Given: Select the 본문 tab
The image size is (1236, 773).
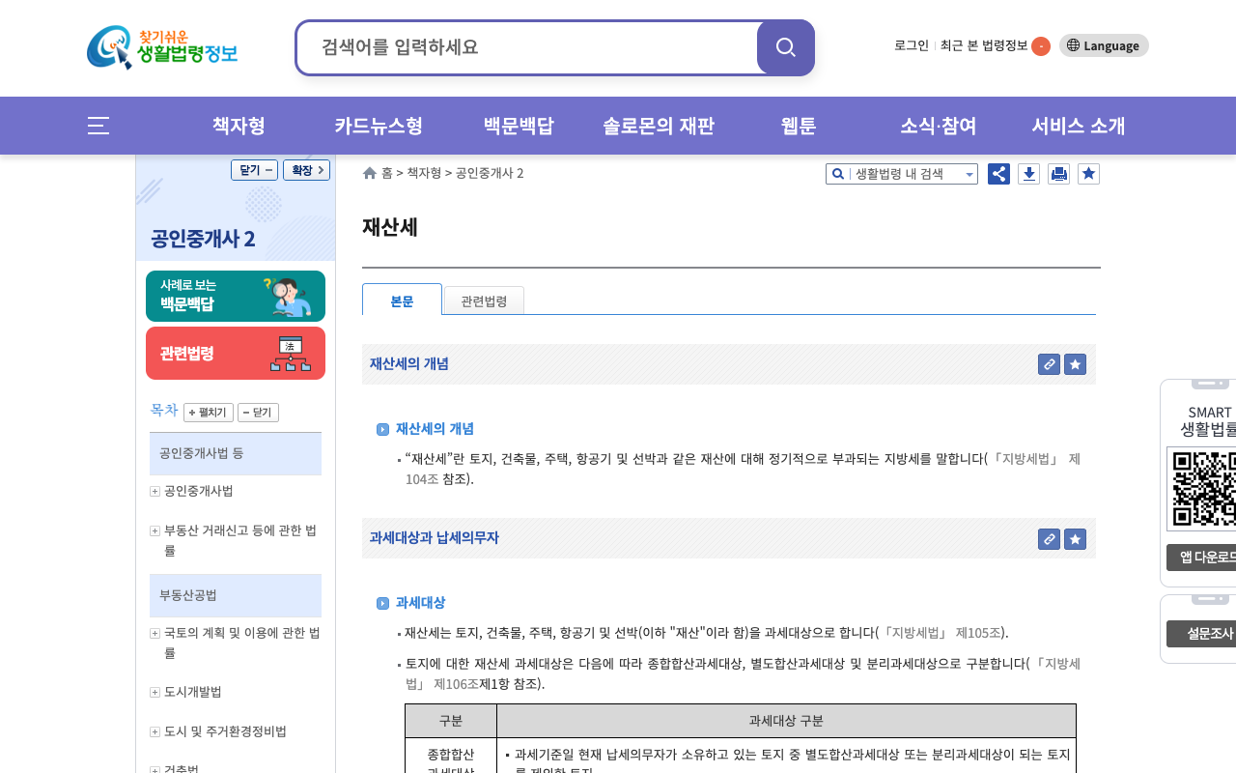Looking at the screenshot, I should 402,300.
